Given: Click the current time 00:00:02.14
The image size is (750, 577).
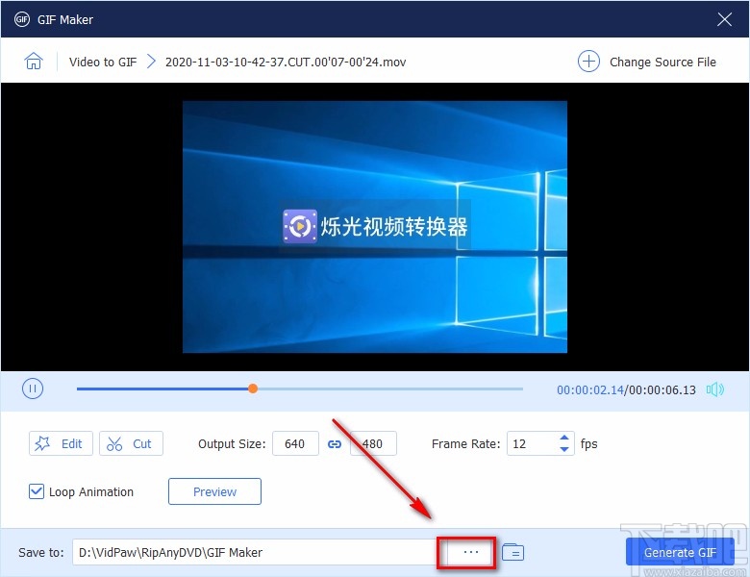Looking at the screenshot, I should [590, 389].
